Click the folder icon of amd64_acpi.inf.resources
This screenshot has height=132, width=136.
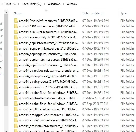pyautogui.click(x=16, y=43)
